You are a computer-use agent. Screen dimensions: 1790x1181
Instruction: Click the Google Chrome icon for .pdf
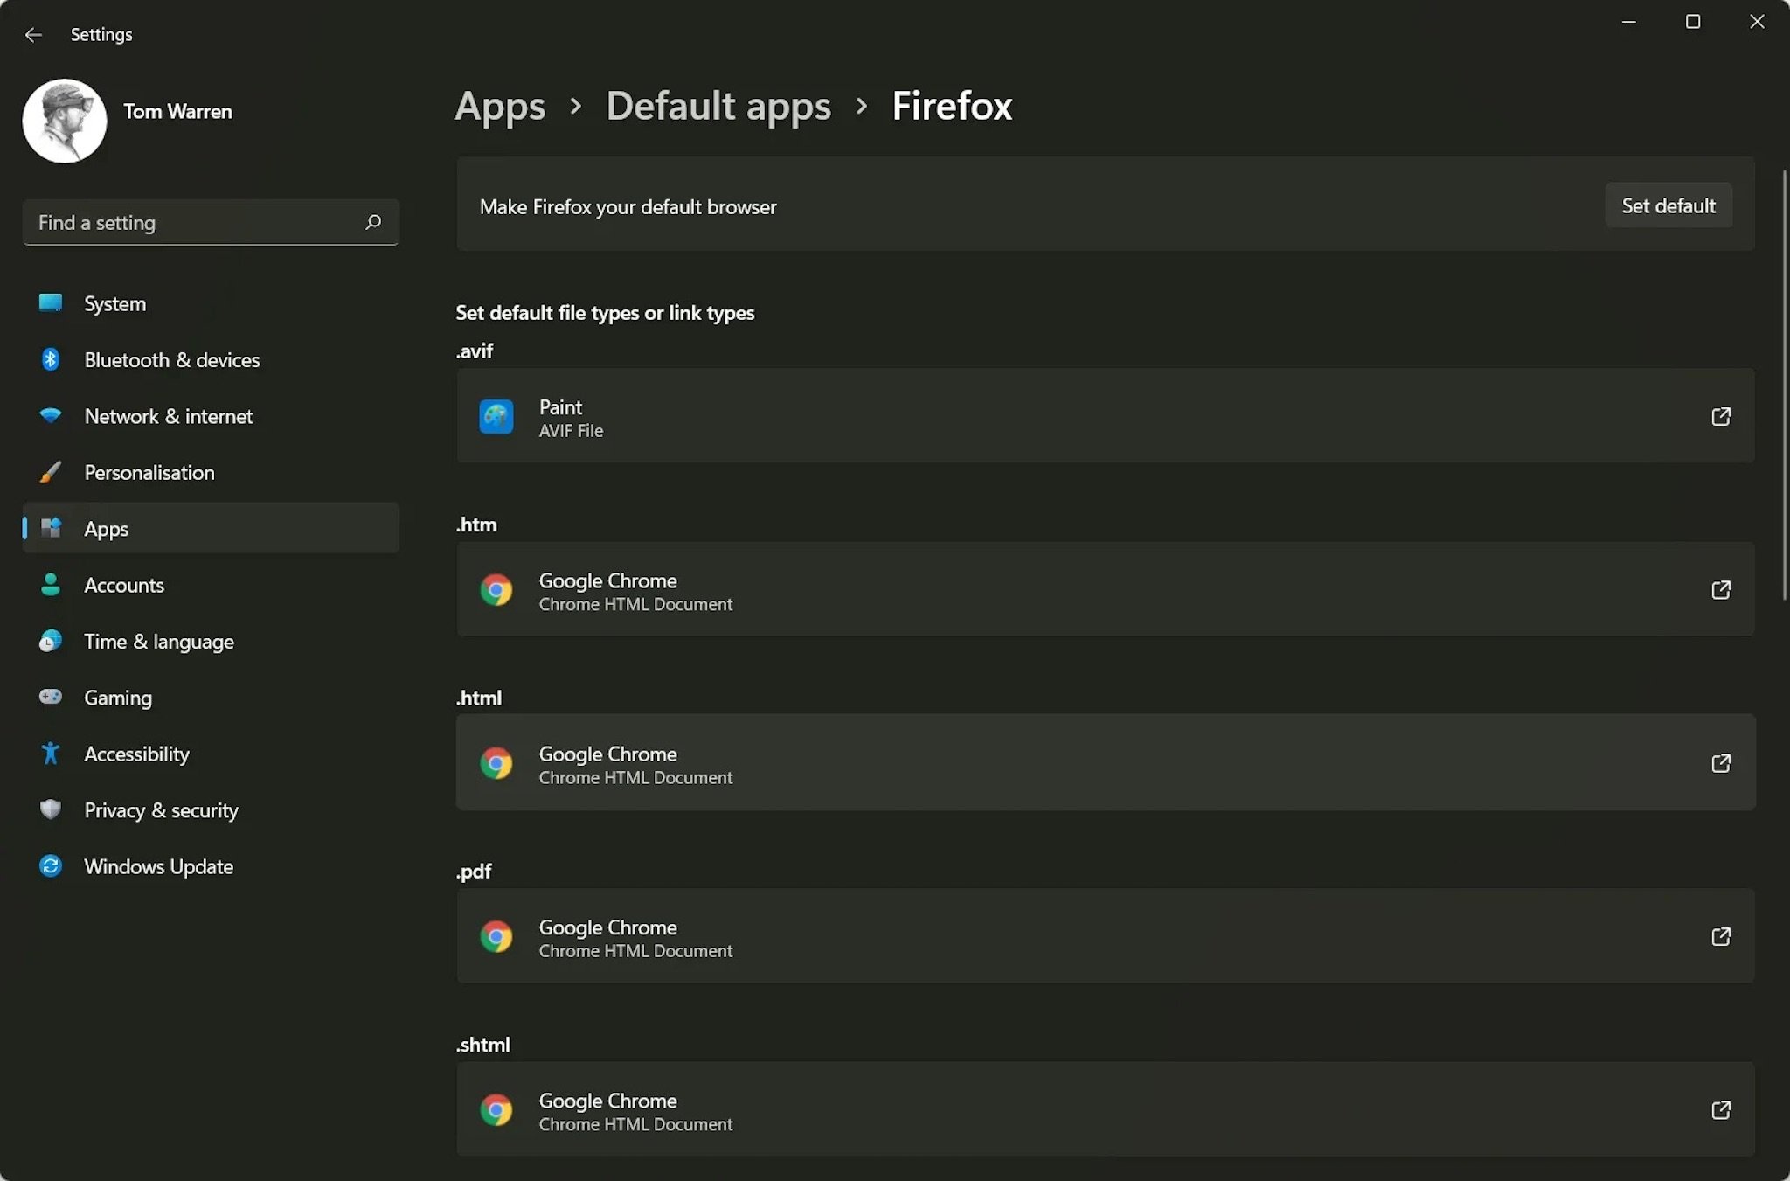pos(496,937)
